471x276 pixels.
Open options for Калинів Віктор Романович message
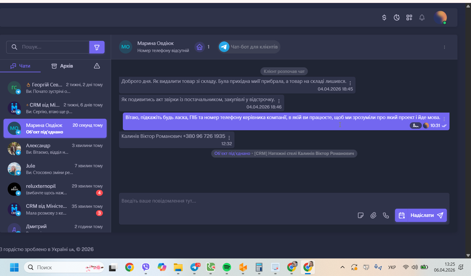click(x=229, y=138)
